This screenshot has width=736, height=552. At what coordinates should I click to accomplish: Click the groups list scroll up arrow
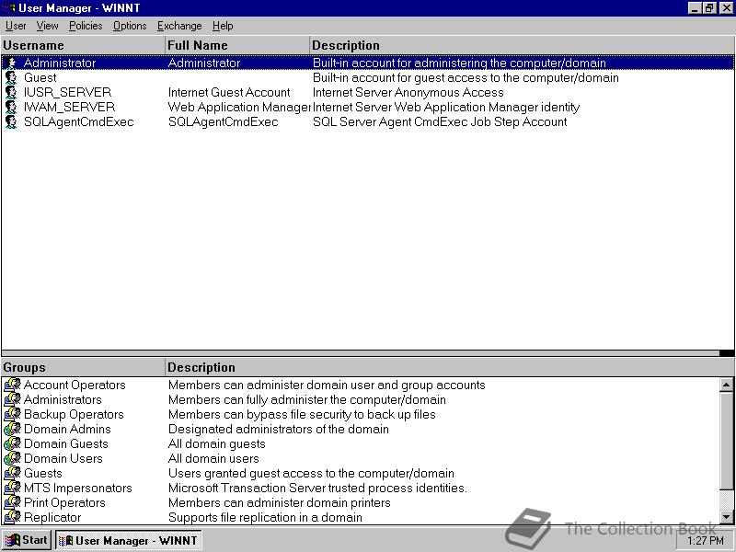(x=726, y=385)
